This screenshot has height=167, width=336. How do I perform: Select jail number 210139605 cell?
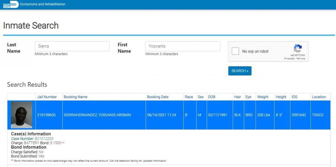(x=46, y=115)
